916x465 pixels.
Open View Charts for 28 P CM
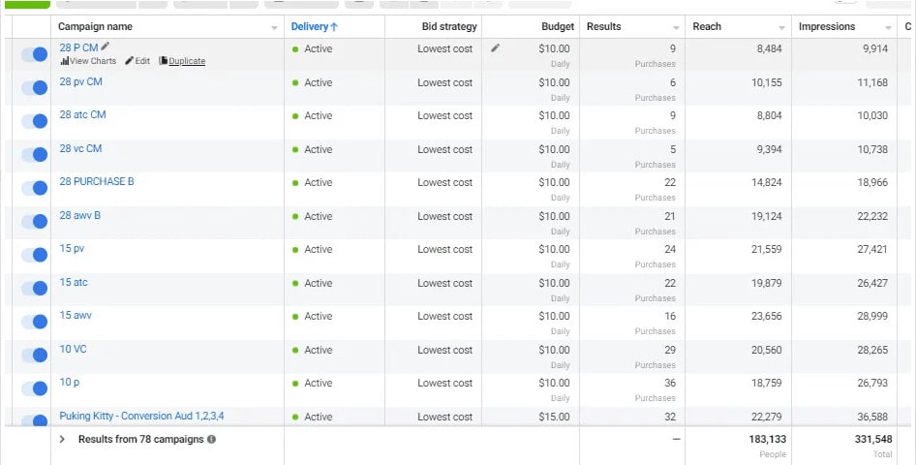pos(88,61)
